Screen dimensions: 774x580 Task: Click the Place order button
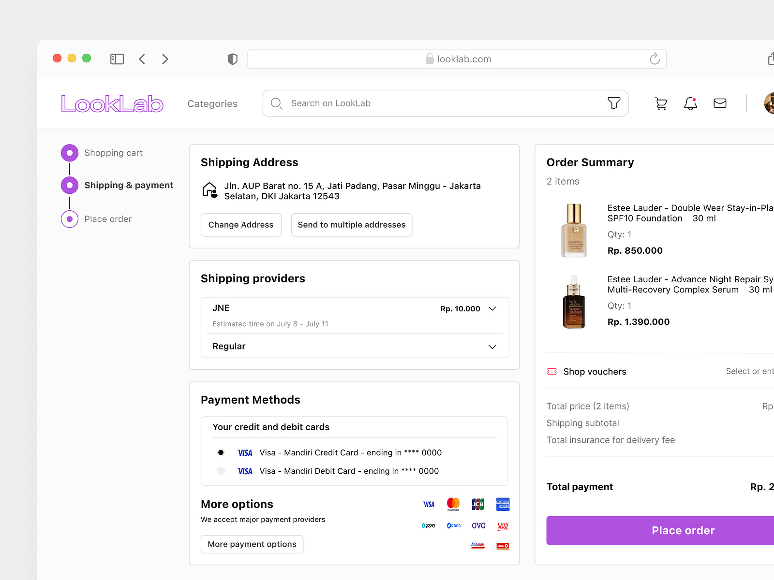[x=683, y=530]
